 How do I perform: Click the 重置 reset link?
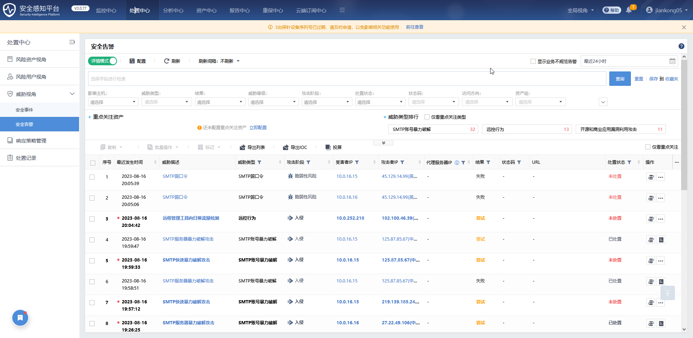[639, 79]
